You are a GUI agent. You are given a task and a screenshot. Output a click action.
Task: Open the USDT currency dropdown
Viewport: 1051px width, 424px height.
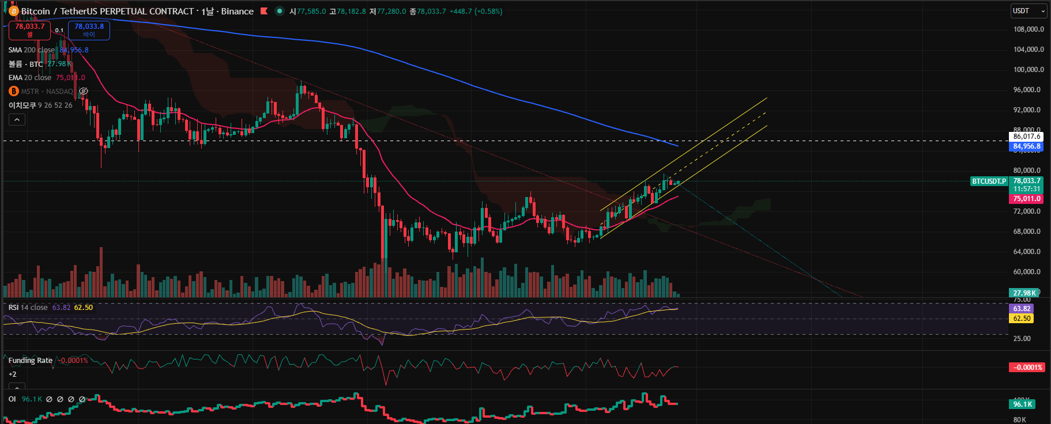[1029, 11]
